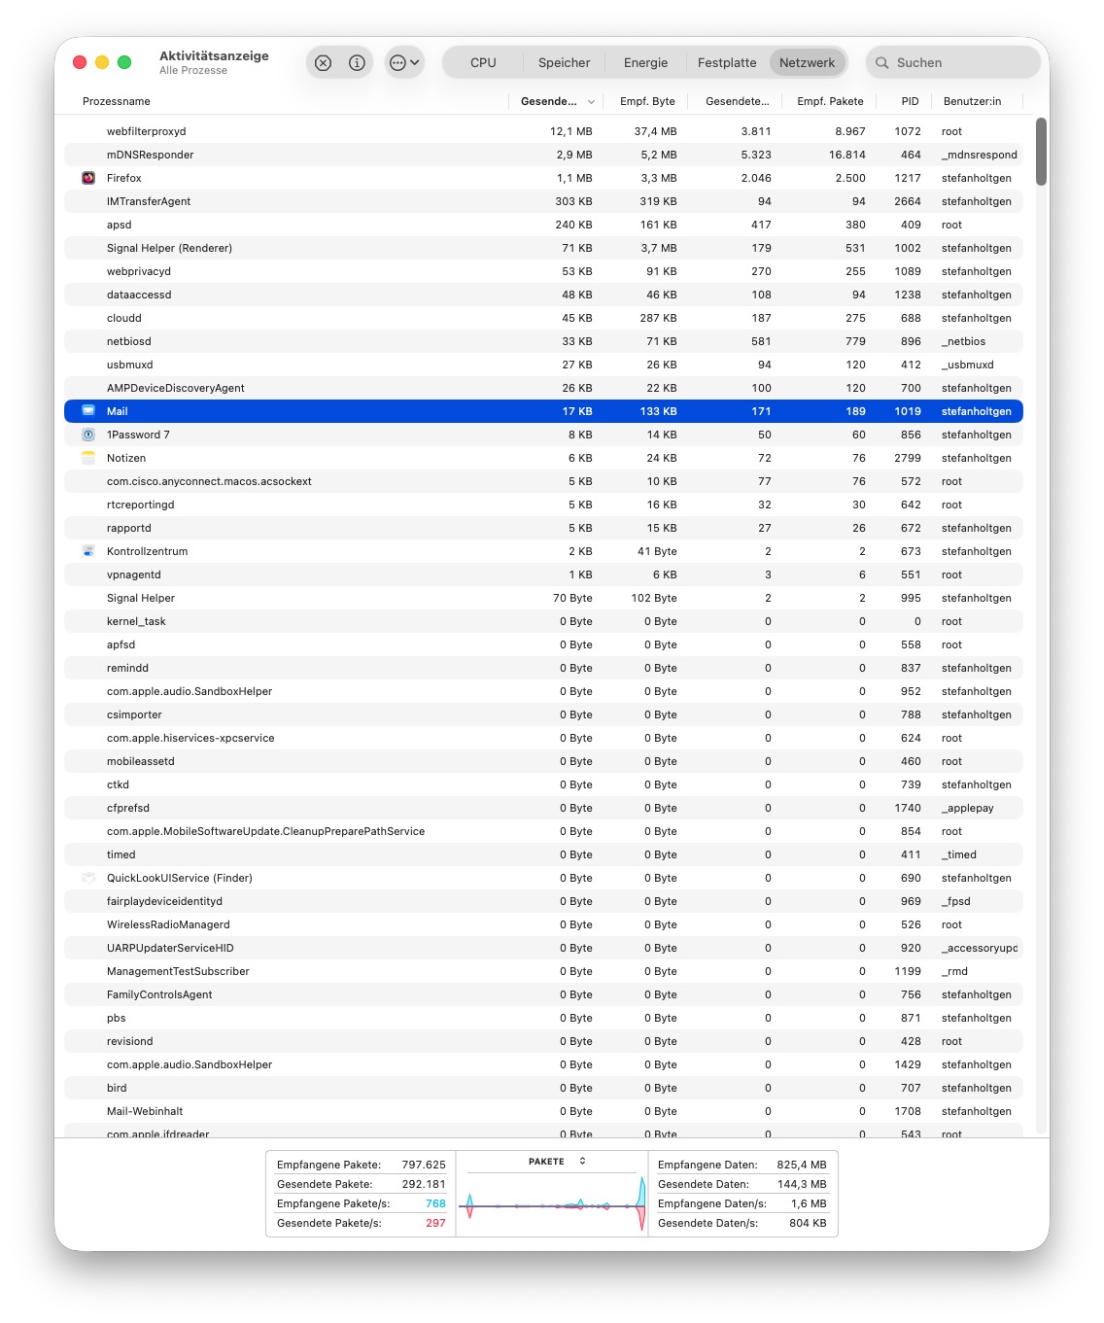This screenshot has height=1323, width=1104.
Task: Open the ellipsis actions dropdown menu
Action: [404, 63]
